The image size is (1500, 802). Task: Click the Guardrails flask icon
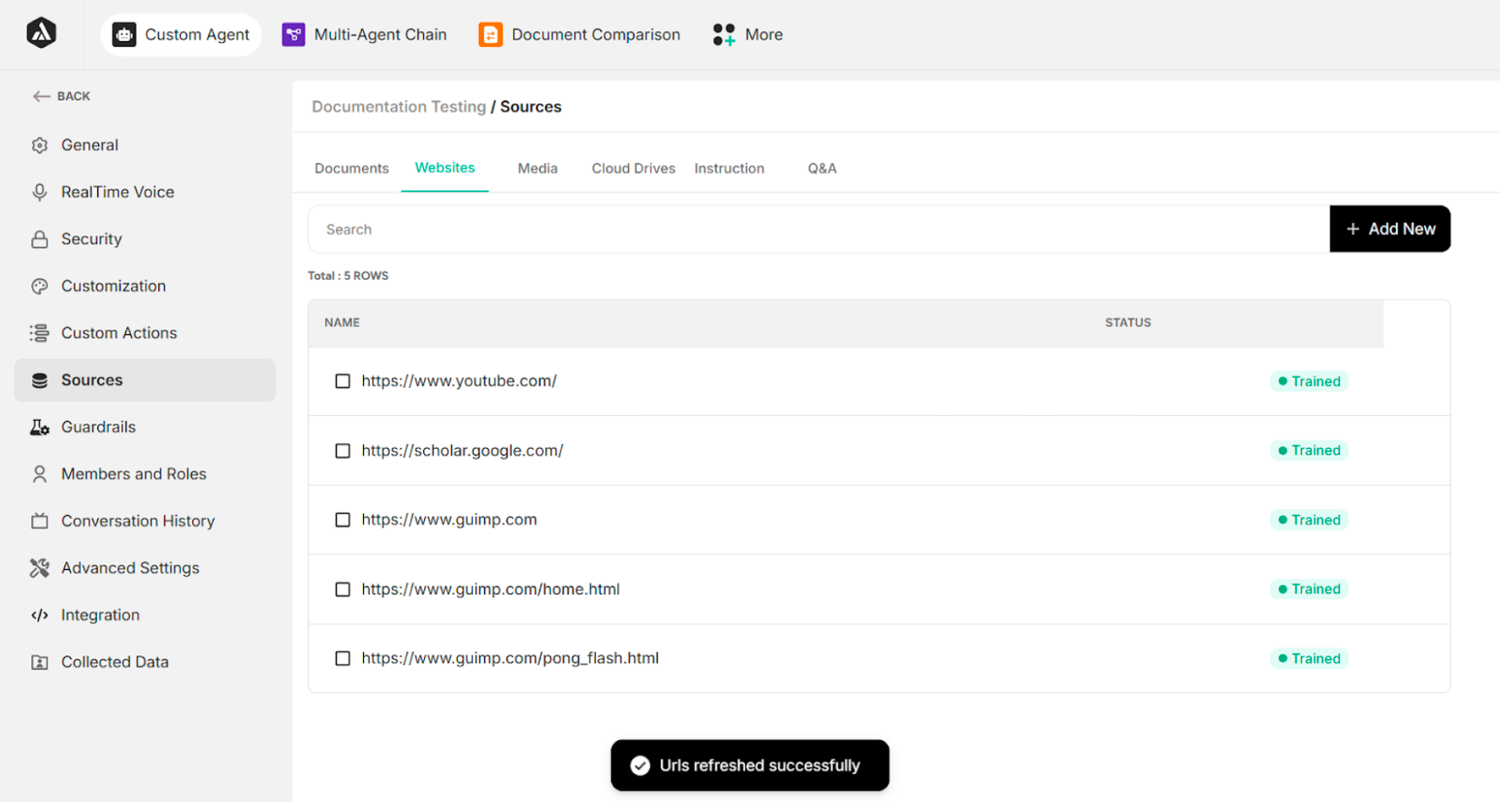click(x=40, y=427)
